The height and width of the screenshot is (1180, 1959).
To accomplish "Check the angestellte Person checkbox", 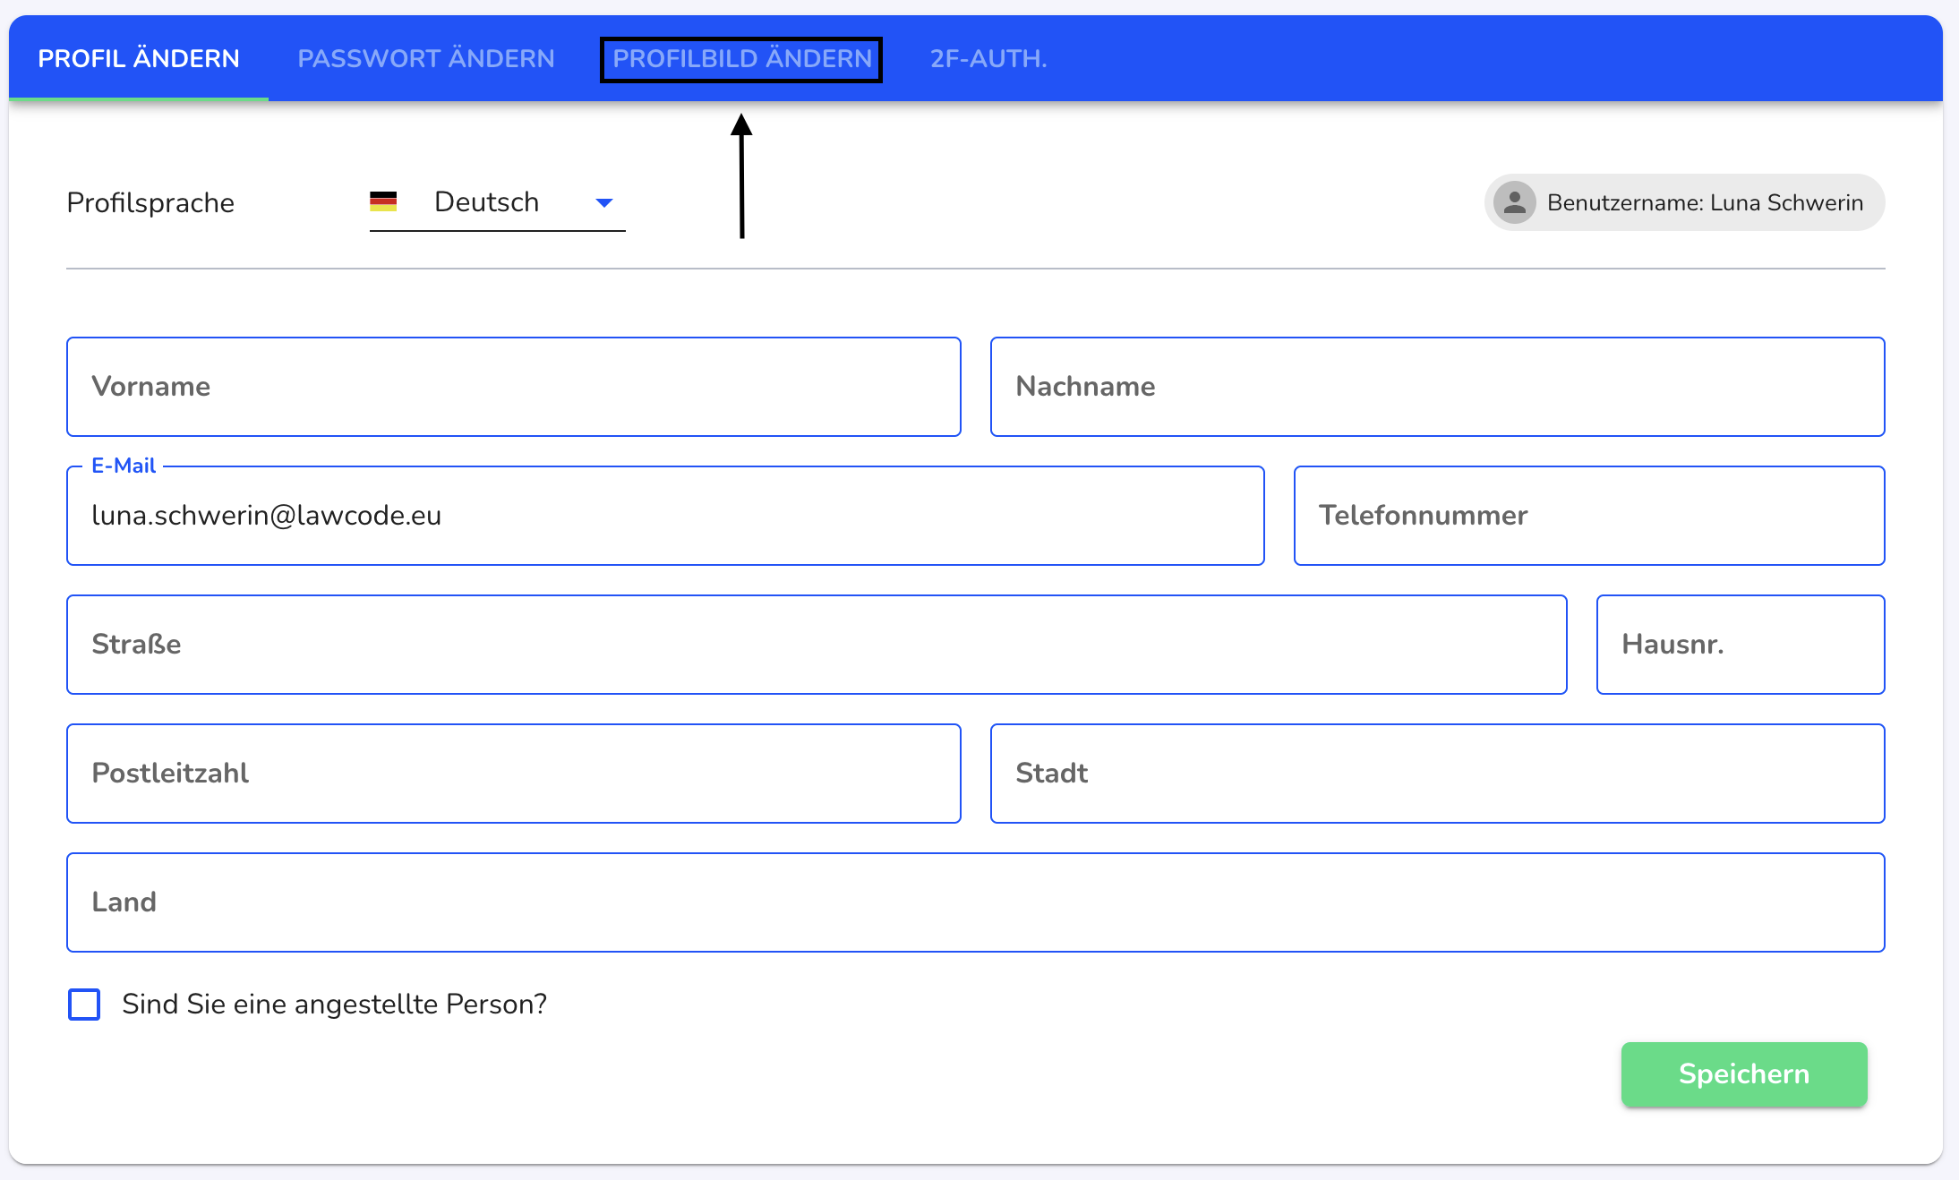I will point(84,1005).
